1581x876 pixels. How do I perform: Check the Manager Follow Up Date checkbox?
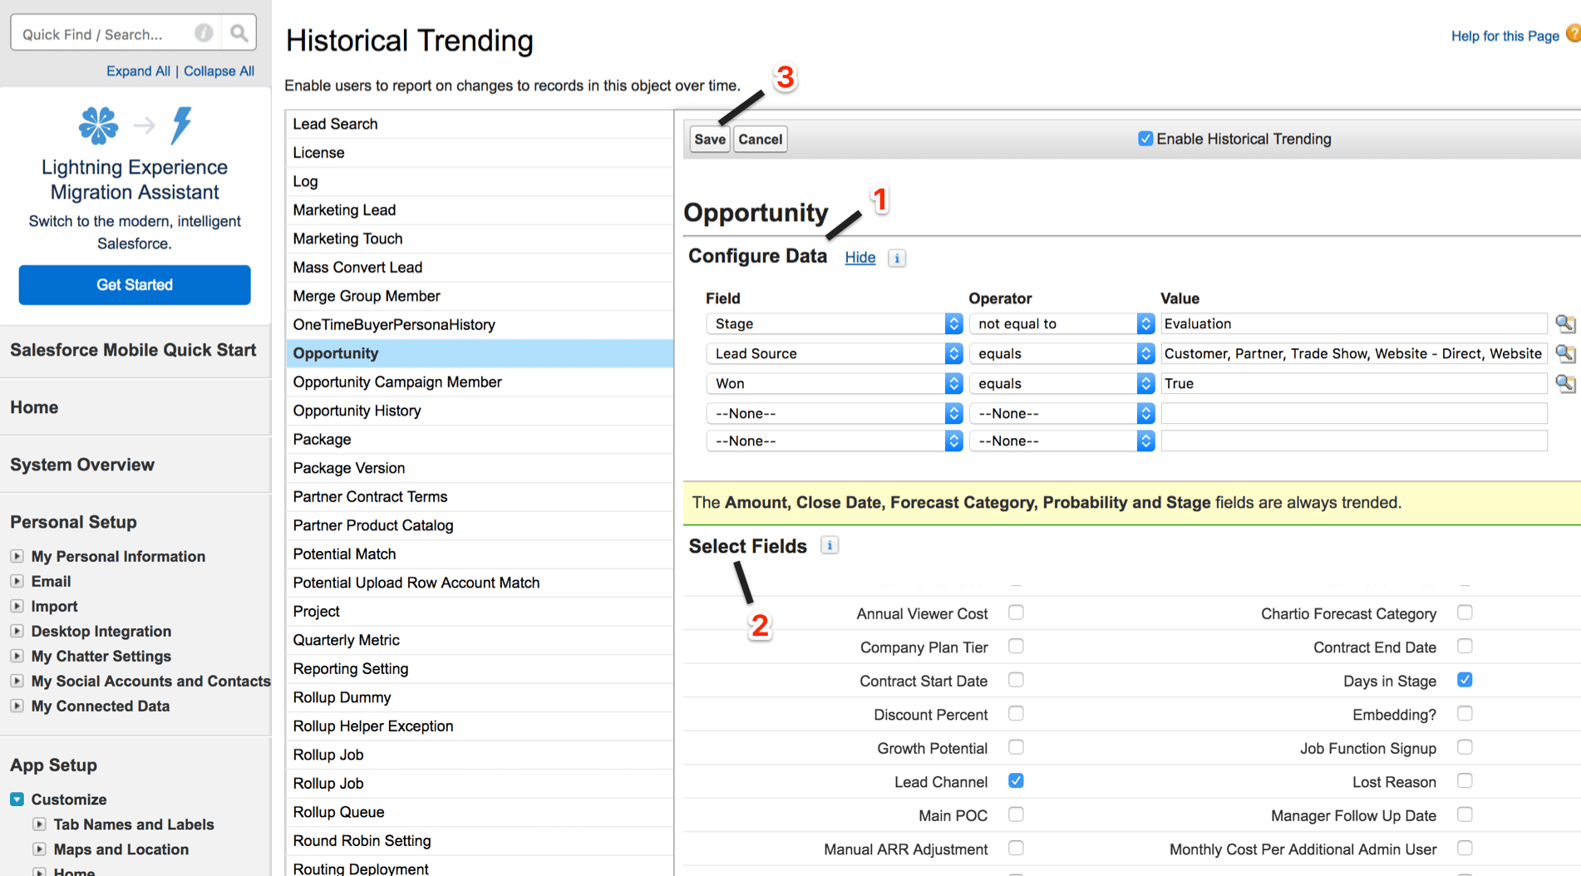(x=1465, y=814)
